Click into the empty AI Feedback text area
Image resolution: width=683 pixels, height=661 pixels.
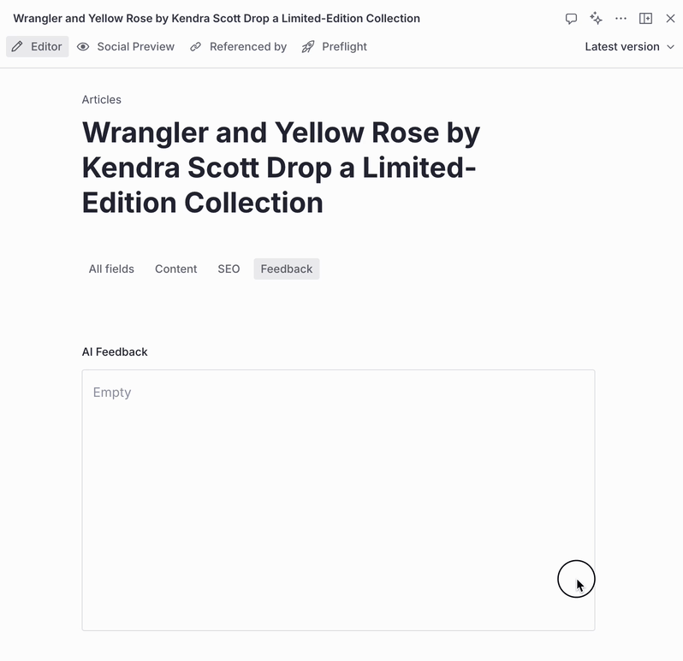click(x=338, y=500)
